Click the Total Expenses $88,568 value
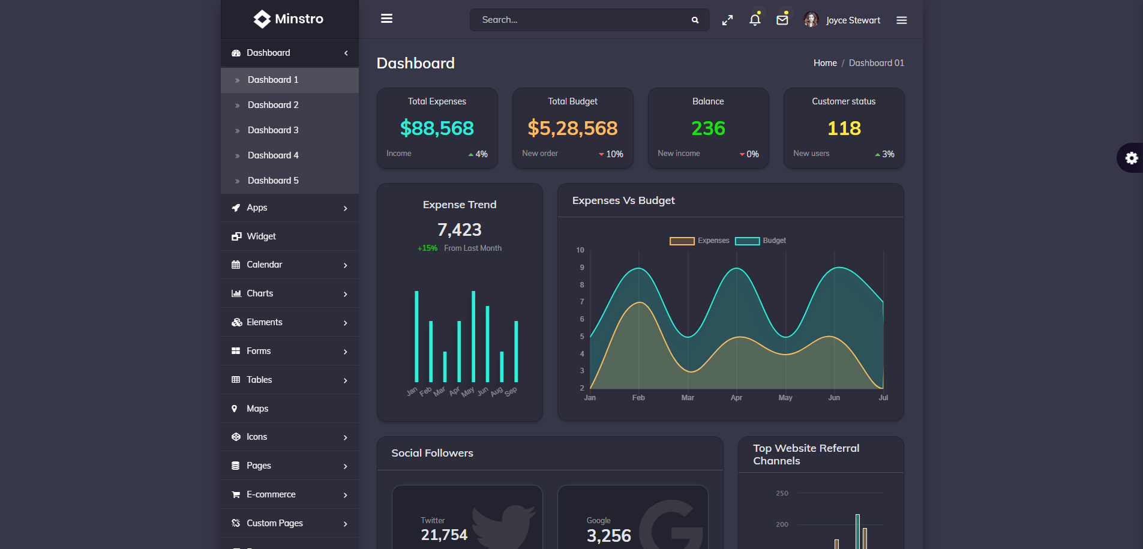Viewport: 1143px width, 549px height. click(437, 128)
